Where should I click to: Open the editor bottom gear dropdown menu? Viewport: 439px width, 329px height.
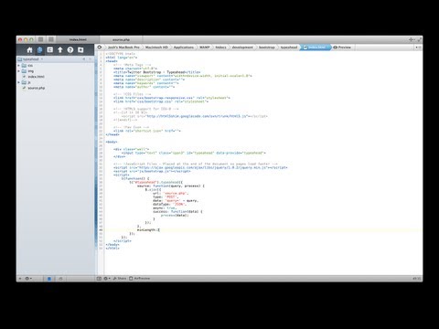pos(107,279)
